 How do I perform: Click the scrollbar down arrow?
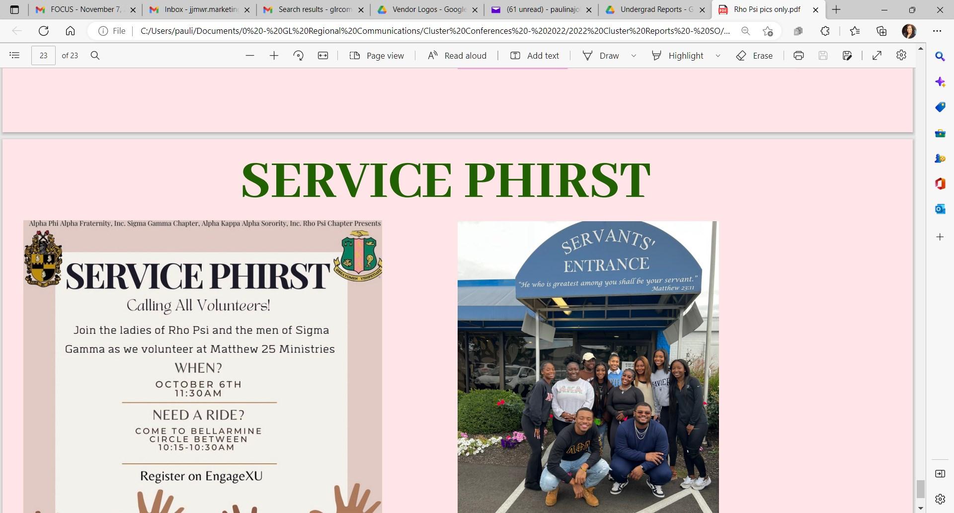pyautogui.click(x=920, y=508)
